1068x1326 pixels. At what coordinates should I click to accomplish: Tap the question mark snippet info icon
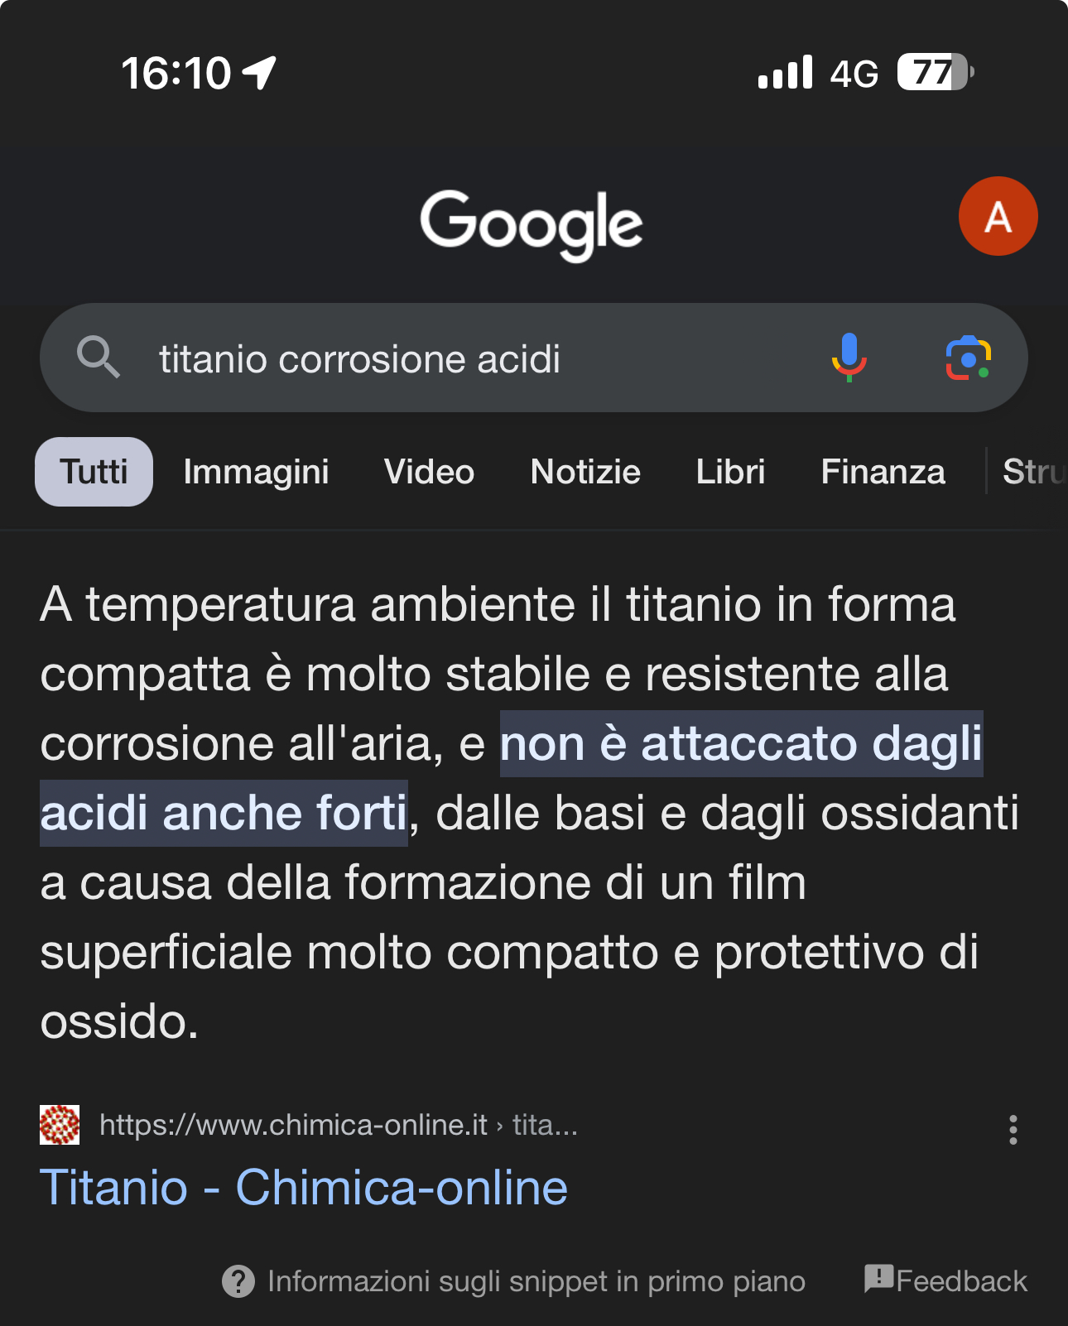coord(238,1281)
